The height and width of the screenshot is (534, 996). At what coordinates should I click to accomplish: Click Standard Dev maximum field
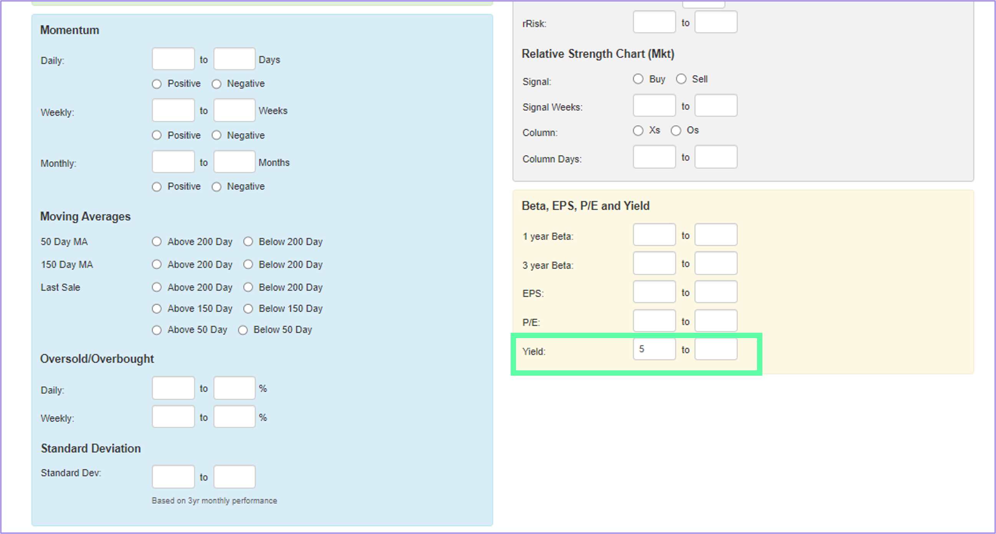(234, 477)
